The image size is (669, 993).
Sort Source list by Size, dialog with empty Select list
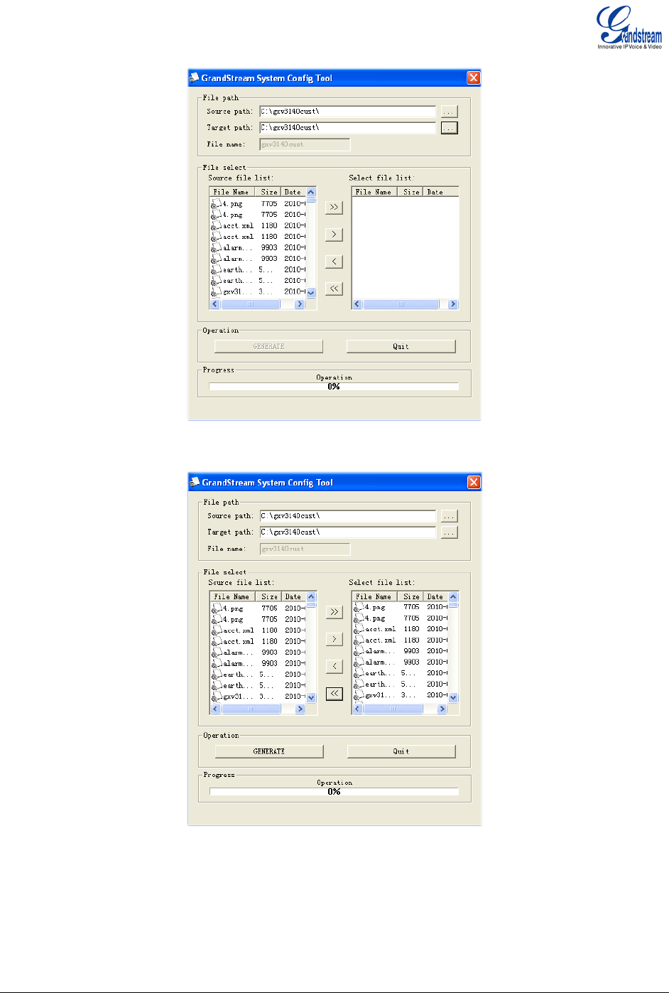click(x=269, y=192)
